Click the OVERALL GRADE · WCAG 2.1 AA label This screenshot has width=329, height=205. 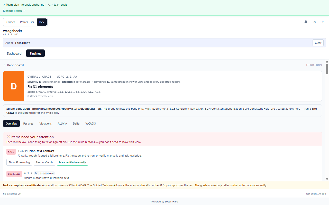[x=52, y=77]
